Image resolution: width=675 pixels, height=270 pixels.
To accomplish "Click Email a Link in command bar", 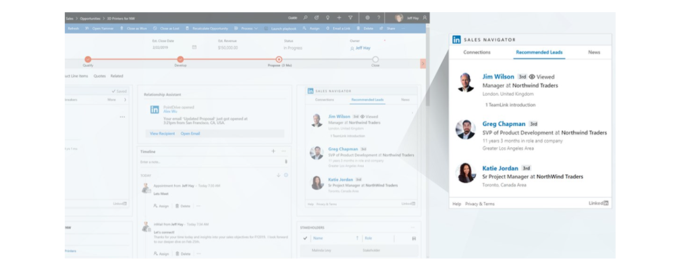I will 338,28.
